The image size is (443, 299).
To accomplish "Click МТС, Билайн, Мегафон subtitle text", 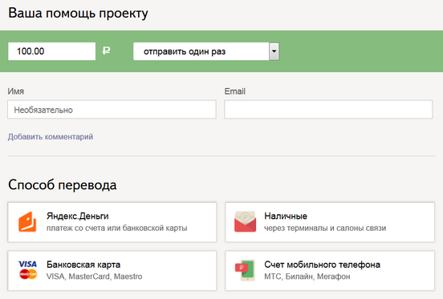I will point(307,277).
